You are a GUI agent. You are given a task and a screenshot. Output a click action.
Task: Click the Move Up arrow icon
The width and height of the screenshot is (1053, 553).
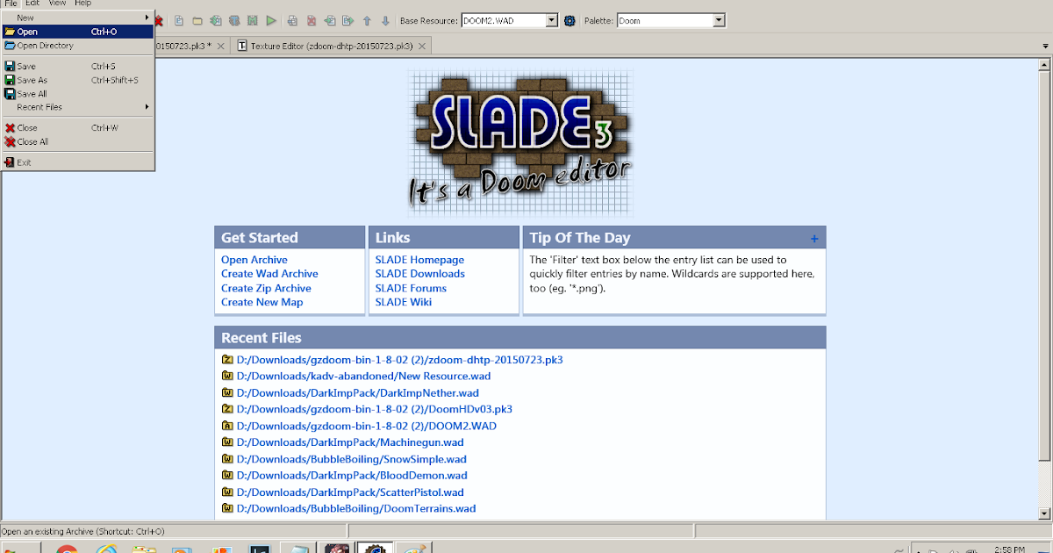tap(367, 20)
